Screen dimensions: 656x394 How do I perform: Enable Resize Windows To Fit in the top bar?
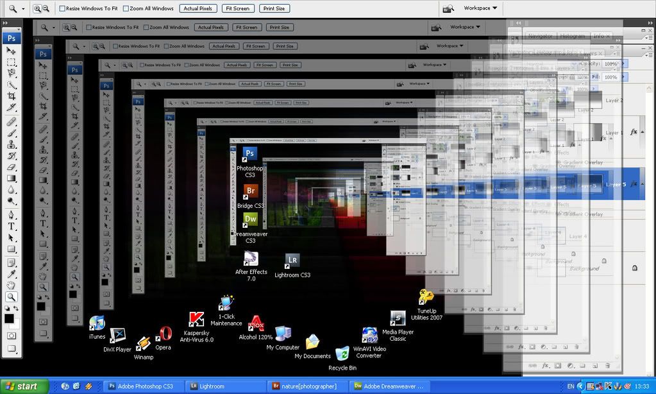(62, 8)
